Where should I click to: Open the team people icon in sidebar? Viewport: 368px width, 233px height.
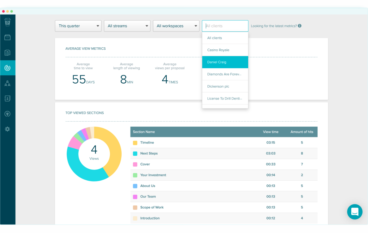[7, 84]
